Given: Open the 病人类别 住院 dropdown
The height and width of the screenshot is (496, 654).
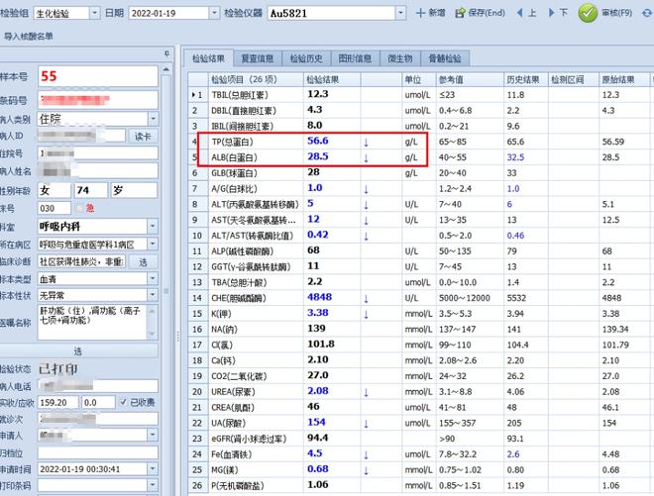Looking at the screenshot, I should pyautogui.click(x=153, y=119).
